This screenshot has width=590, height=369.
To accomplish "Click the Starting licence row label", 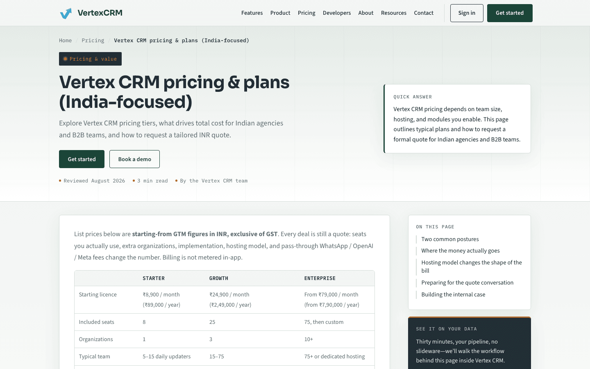I will pos(98,294).
